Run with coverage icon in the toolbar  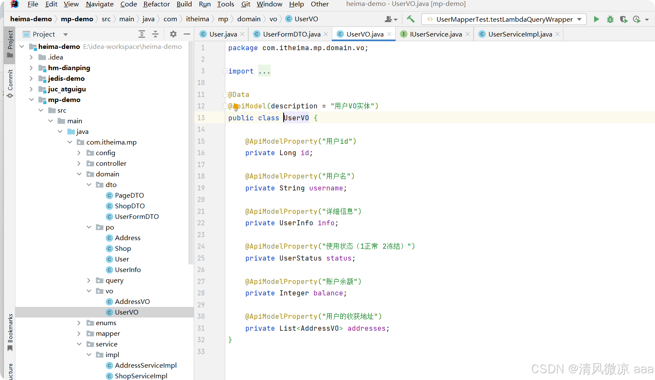(623, 19)
